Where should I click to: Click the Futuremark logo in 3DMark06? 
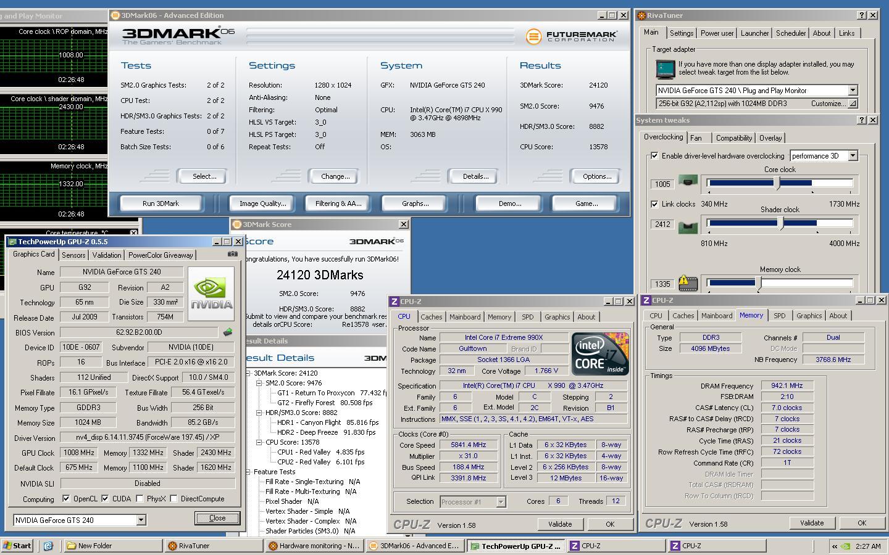pyautogui.click(x=571, y=36)
